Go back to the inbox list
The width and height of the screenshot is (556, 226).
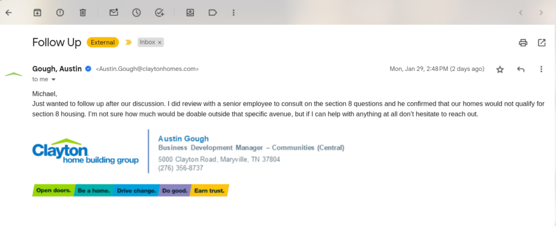tap(8, 12)
